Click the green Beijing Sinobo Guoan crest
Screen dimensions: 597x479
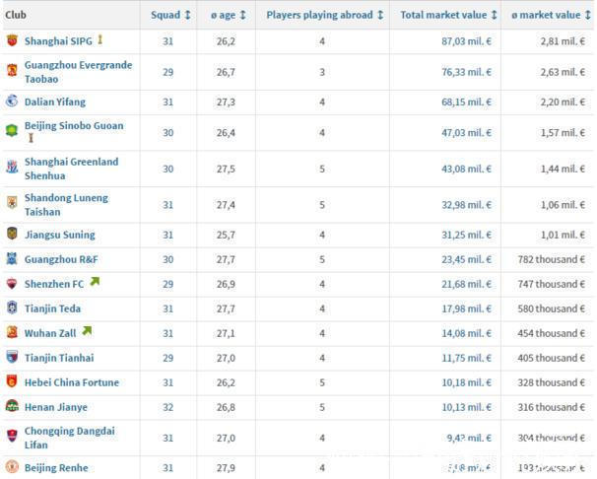pos(12,131)
